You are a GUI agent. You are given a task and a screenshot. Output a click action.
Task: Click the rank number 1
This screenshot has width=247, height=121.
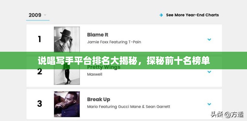click(39, 39)
